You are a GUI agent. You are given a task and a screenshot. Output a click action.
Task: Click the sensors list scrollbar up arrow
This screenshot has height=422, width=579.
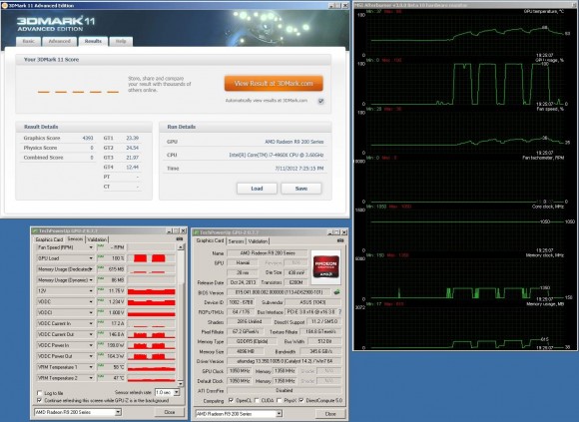(x=181, y=246)
